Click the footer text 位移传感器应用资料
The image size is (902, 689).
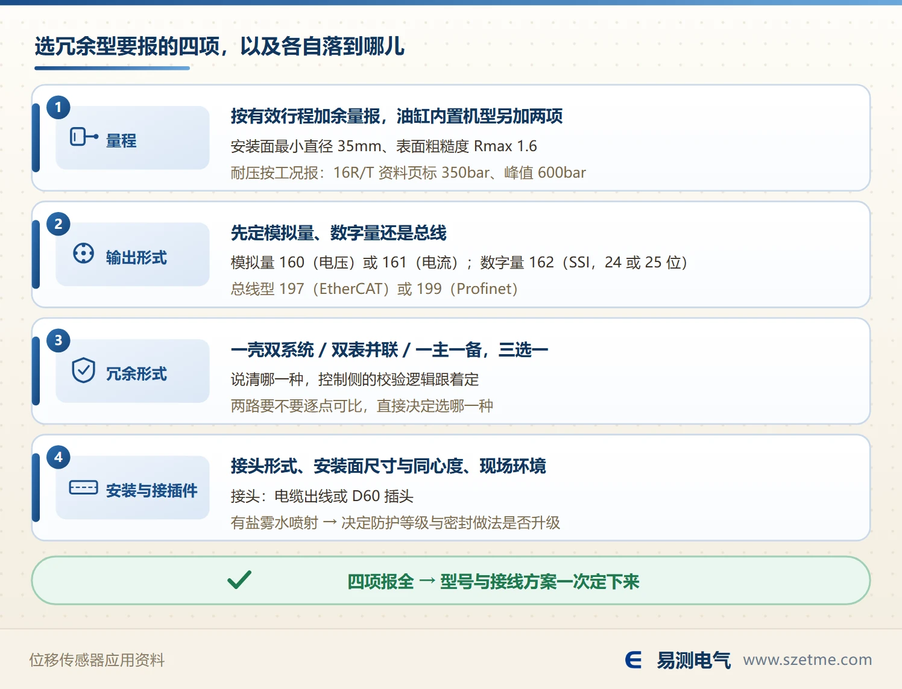(97, 660)
